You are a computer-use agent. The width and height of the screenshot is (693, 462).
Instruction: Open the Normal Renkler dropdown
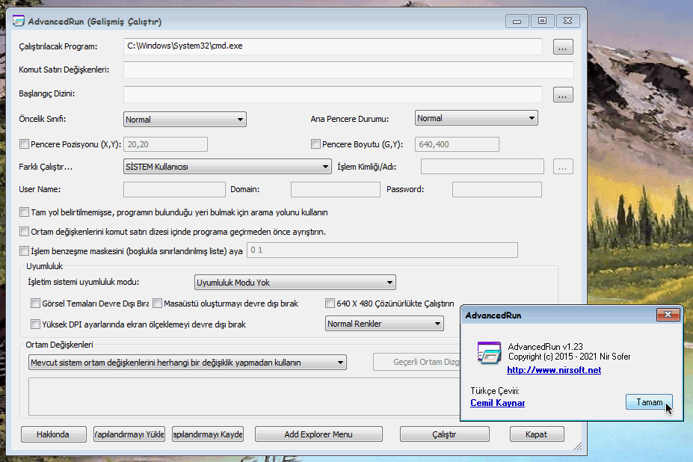coord(384,324)
